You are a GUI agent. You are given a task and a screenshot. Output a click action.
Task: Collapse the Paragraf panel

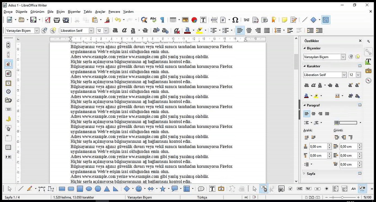click(304, 105)
